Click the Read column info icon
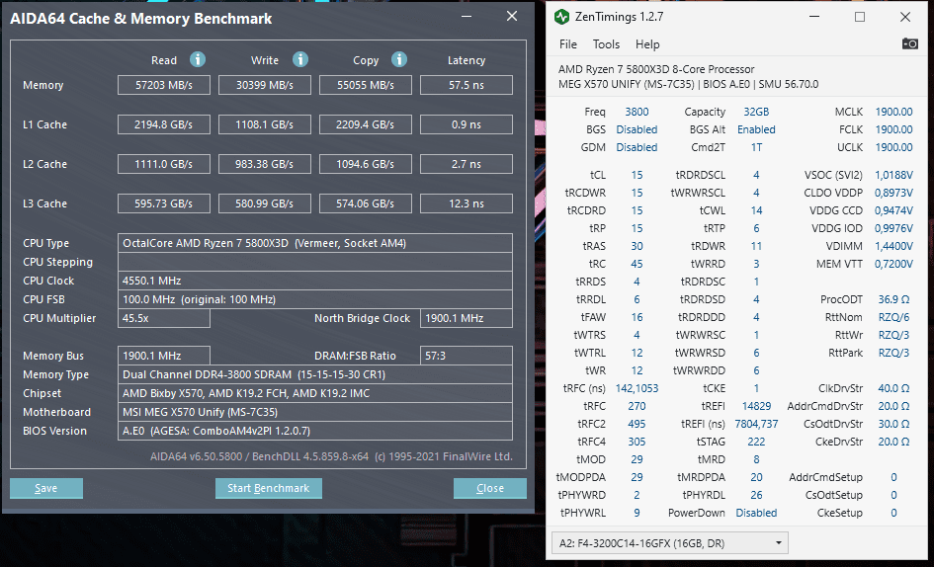This screenshot has width=934, height=567. point(198,59)
